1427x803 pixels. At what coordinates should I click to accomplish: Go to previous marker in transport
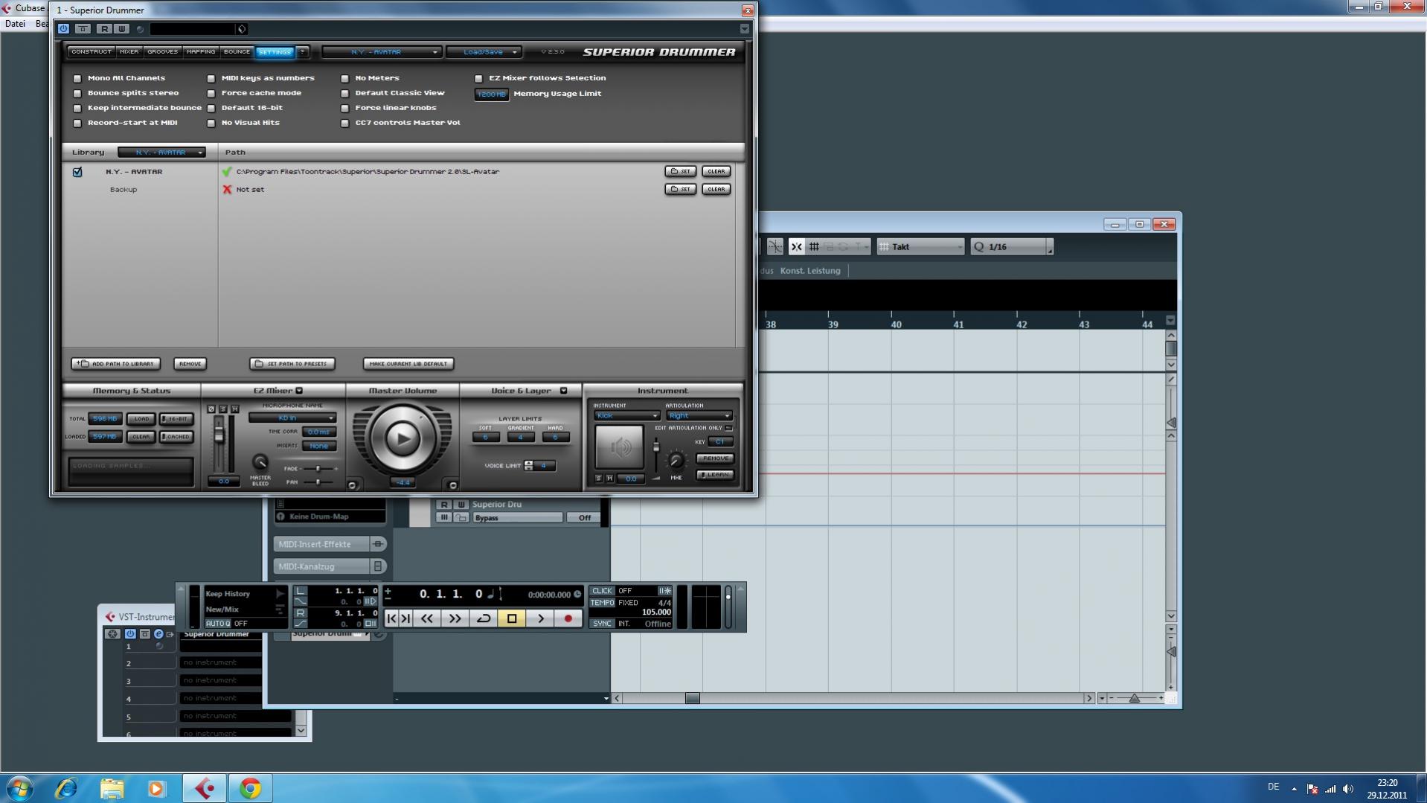pos(392,618)
